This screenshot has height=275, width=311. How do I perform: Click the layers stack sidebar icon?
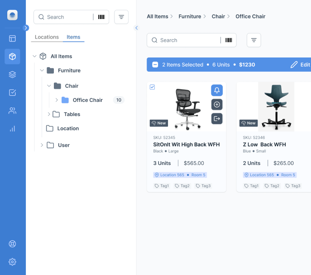12,74
